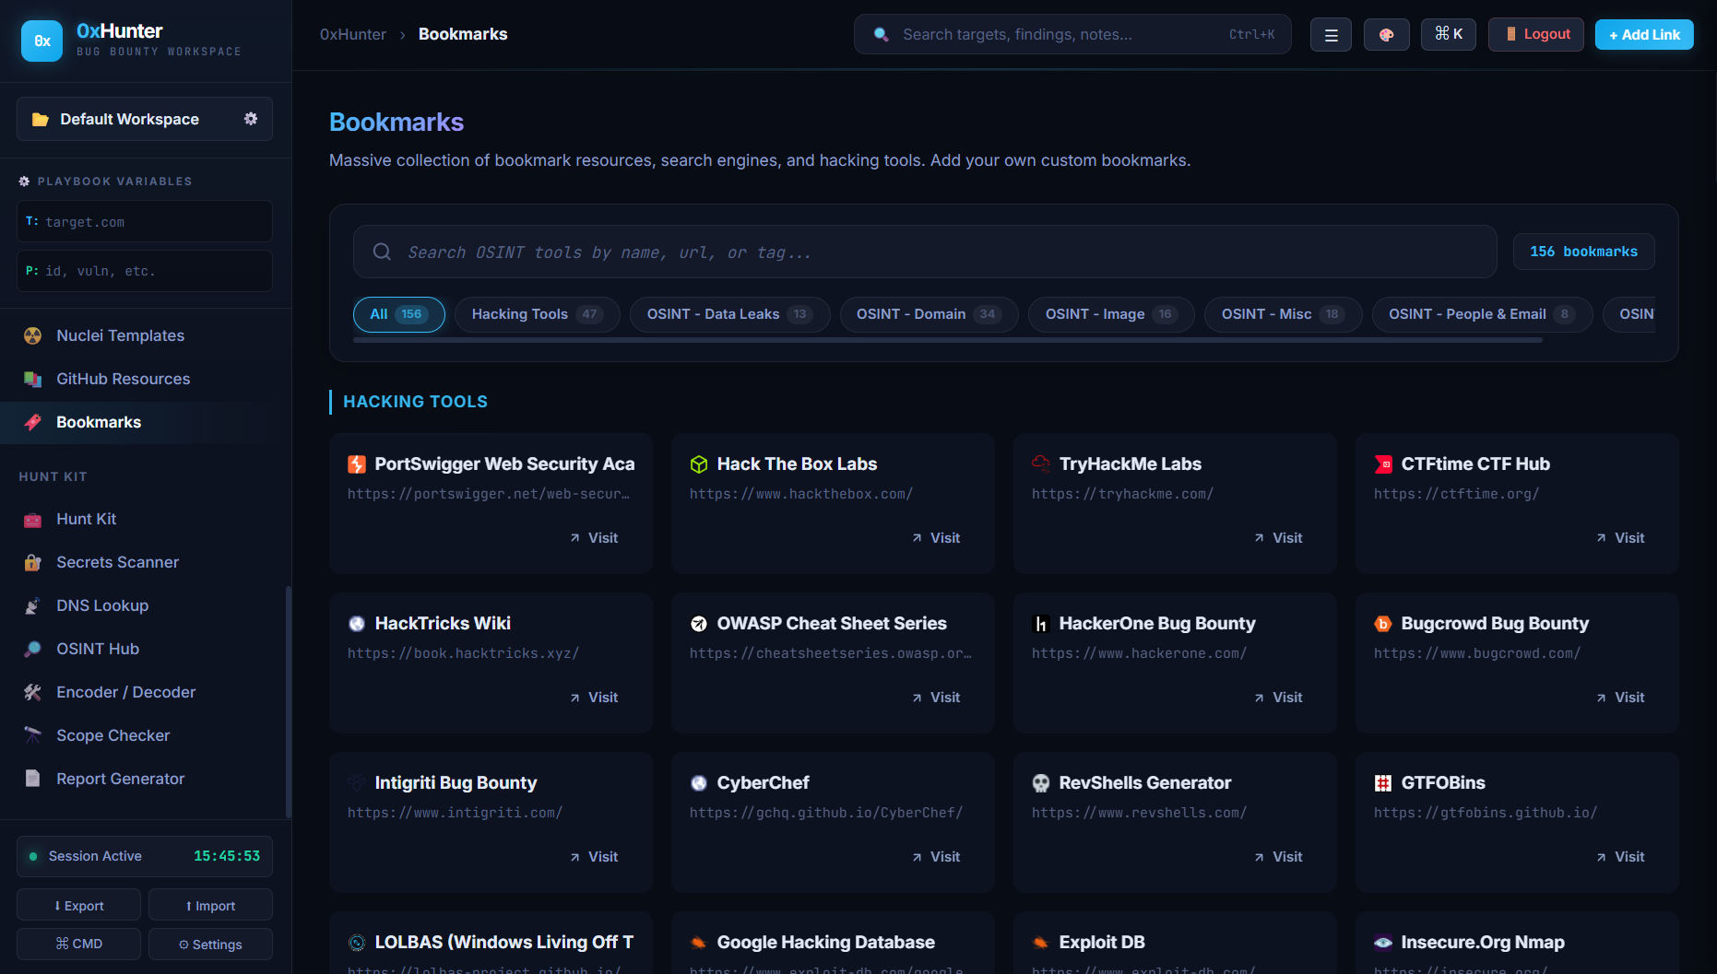Filter by OSINT - Data Leaks
Image resolution: width=1717 pixels, height=974 pixels.
coord(729,314)
